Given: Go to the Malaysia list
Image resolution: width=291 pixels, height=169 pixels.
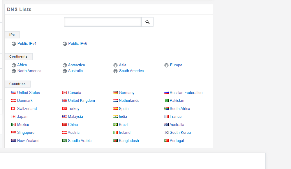Looking at the screenshot, I should tap(75, 117).
